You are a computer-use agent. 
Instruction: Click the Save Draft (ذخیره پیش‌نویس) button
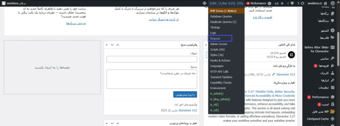(185, 94)
